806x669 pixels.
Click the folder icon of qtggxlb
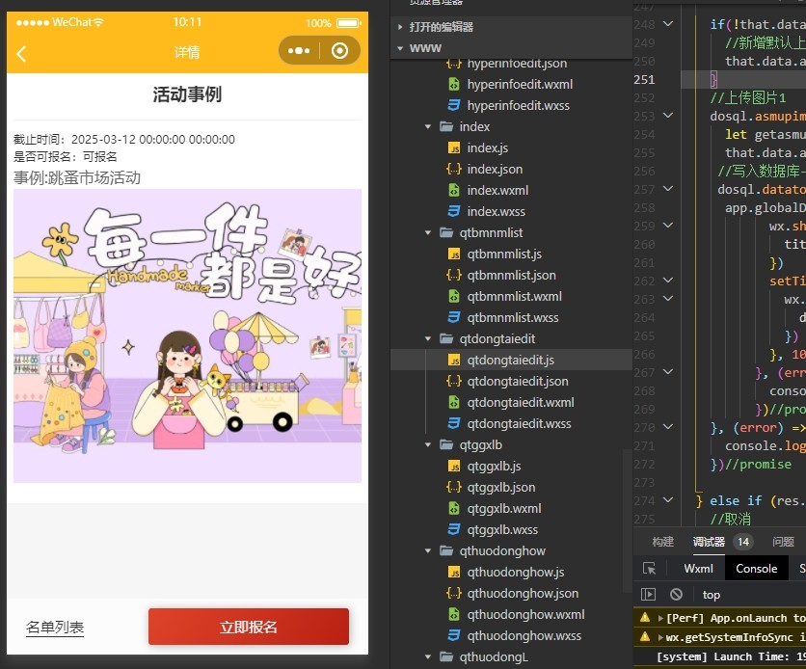click(446, 445)
